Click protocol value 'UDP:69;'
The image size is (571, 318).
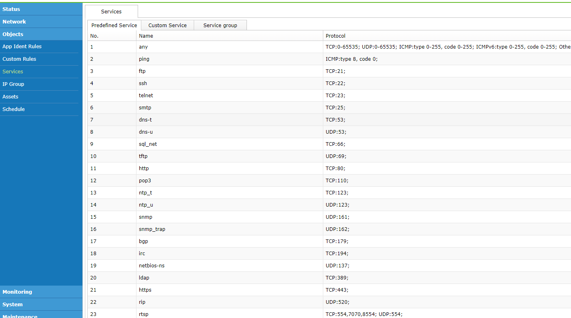(336, 156)
